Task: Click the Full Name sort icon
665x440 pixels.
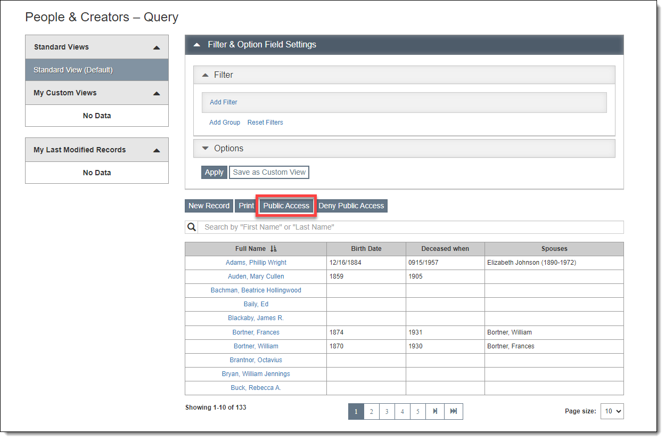Action: pyautogui.click(x=274, y=249)
